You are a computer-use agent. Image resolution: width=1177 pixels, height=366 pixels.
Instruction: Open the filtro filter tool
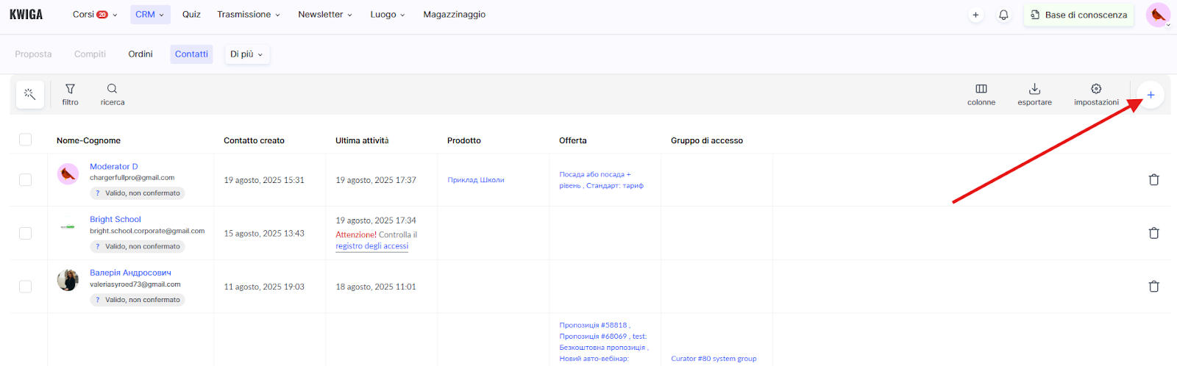[70, 94]
